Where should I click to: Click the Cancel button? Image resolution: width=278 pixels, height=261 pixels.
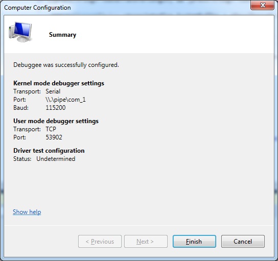243,241
